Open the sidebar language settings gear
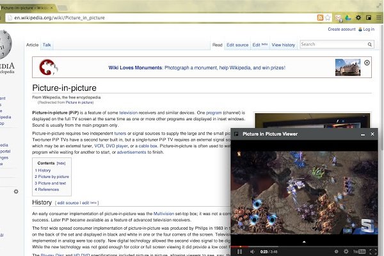Screen dimensions: 384x256 16,191
